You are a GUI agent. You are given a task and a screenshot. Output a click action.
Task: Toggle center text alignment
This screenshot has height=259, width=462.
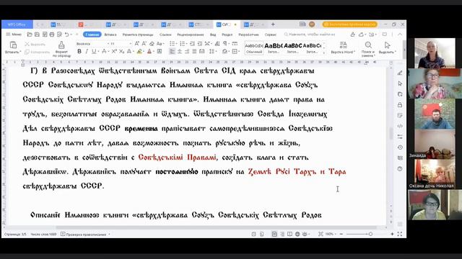[180, 51]
